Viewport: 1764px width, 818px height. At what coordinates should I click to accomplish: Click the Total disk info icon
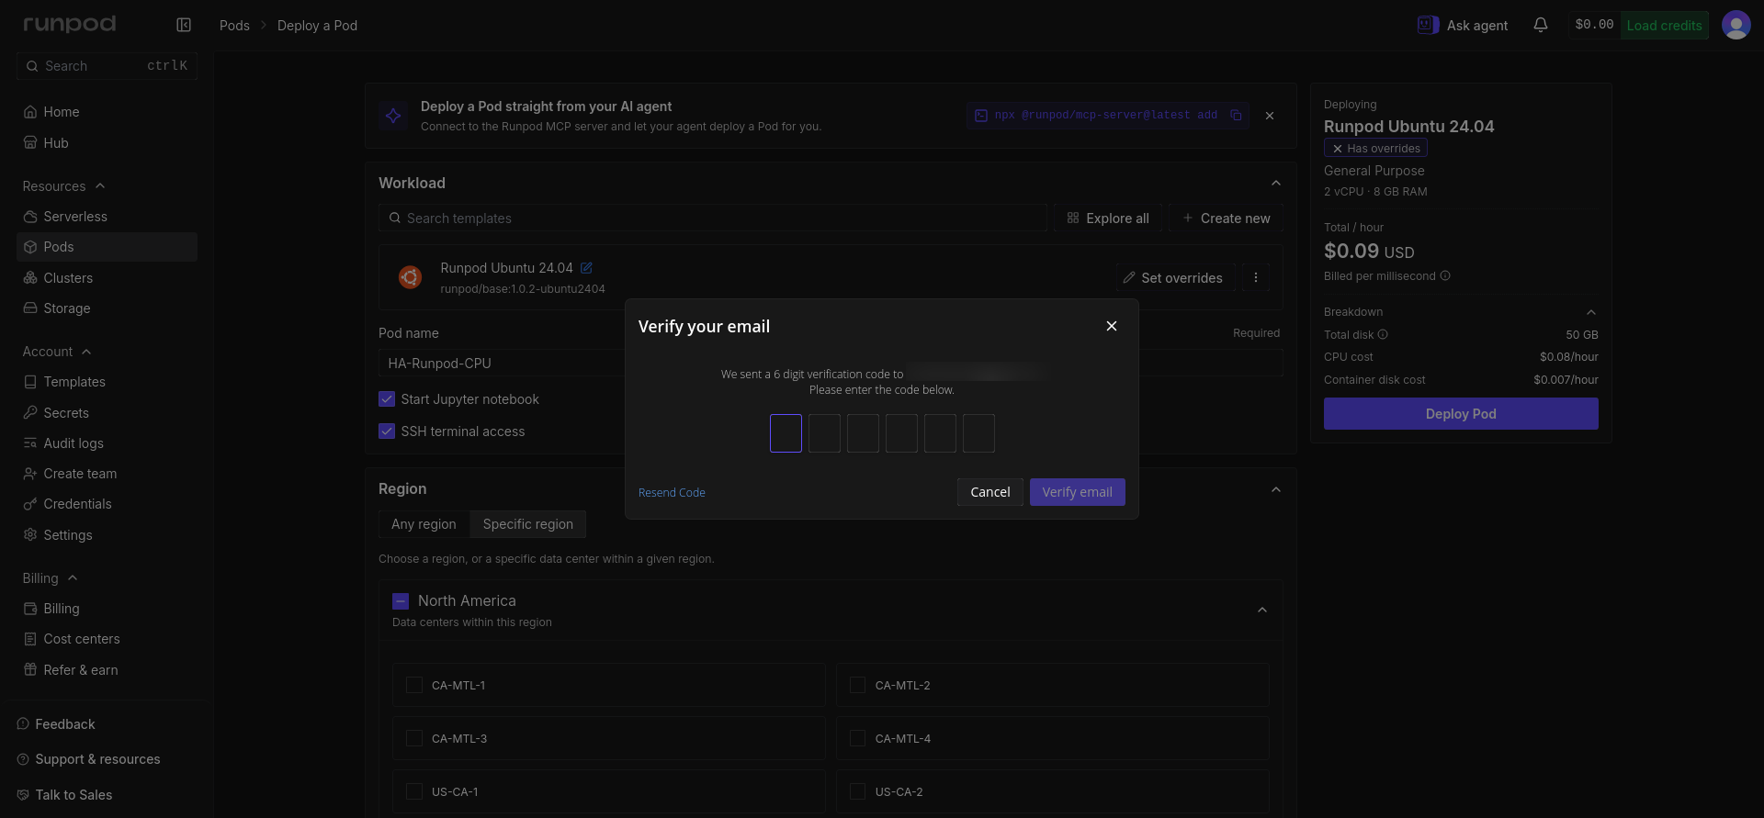click(1383, 334)
